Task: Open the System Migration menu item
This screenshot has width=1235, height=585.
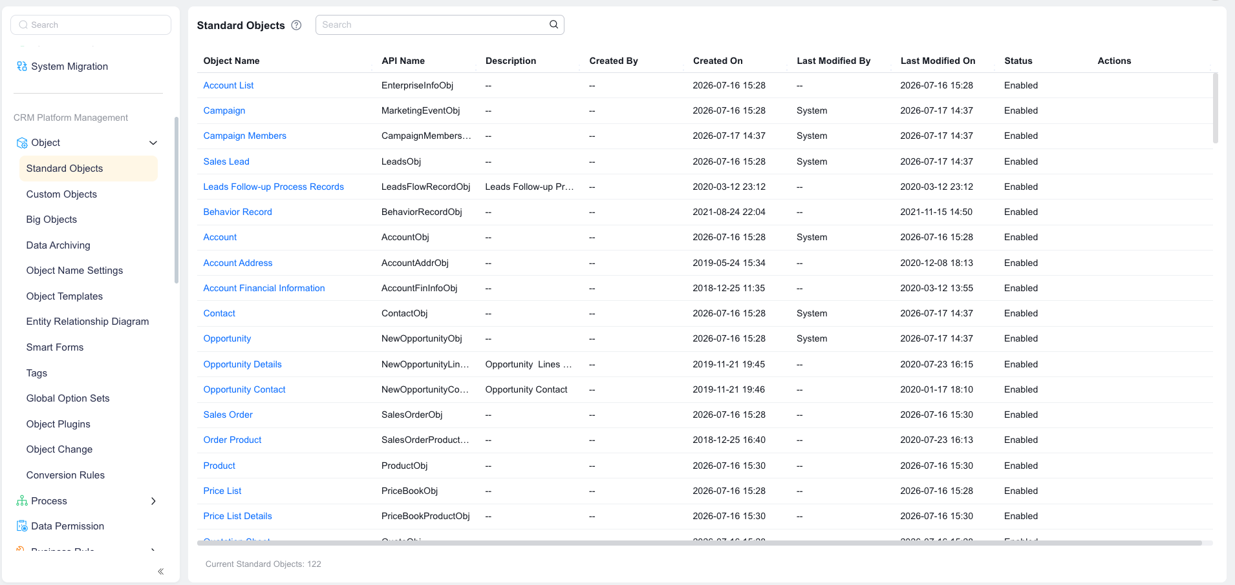Action: [x=69, y=67]
